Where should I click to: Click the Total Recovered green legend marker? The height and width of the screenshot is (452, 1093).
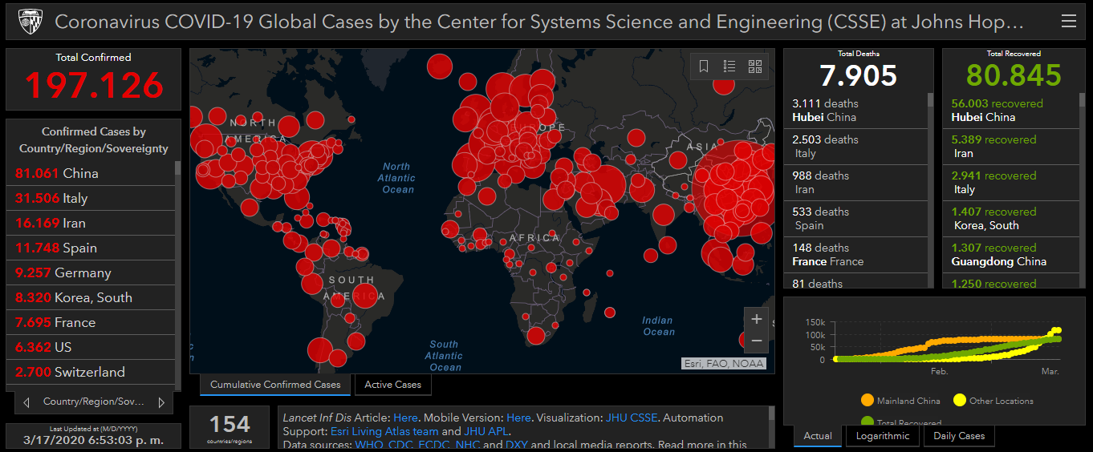point(867,422)
